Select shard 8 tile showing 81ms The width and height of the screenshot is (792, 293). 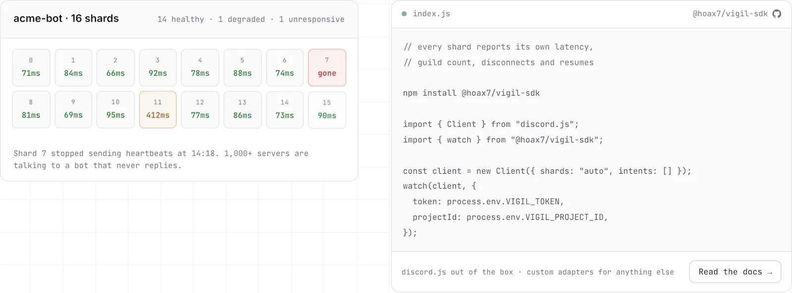[x=31, y=110]
